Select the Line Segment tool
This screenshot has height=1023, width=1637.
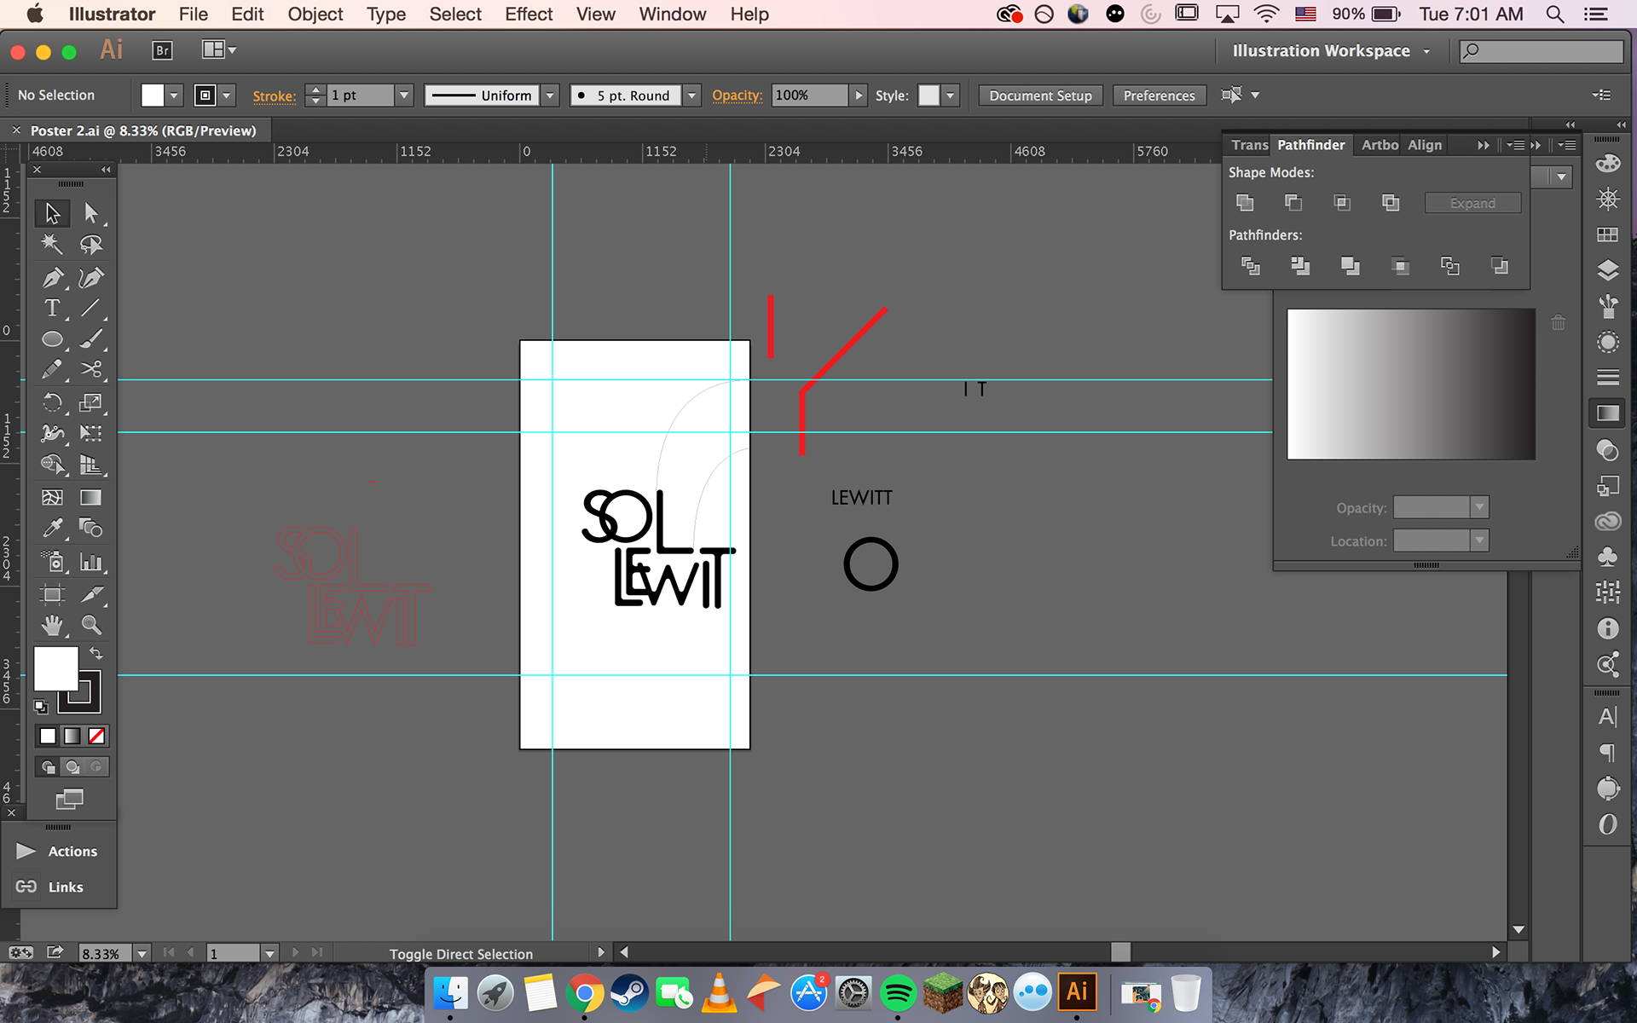click(x=90, y=308)
